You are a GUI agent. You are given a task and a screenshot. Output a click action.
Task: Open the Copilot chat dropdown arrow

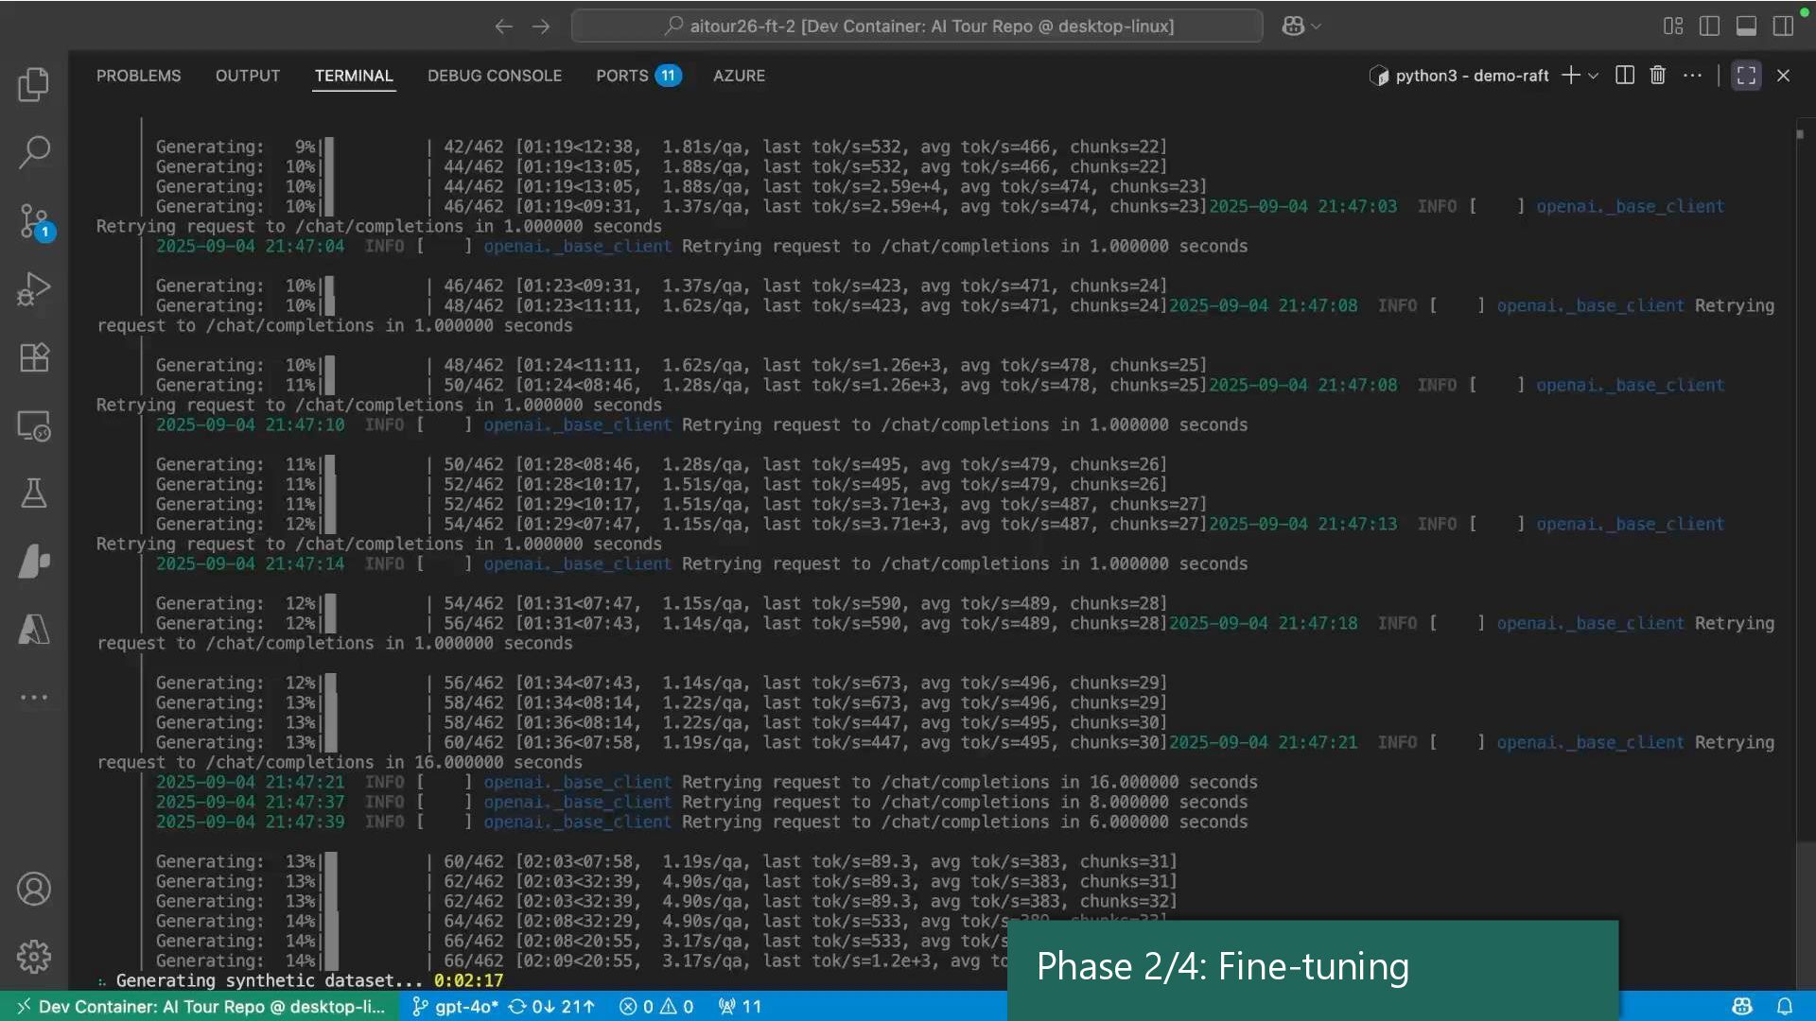pyautogui.click(x=1317, y=26)
